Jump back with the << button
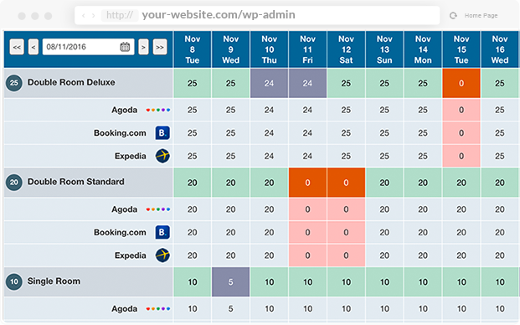 tap(17, 47)
